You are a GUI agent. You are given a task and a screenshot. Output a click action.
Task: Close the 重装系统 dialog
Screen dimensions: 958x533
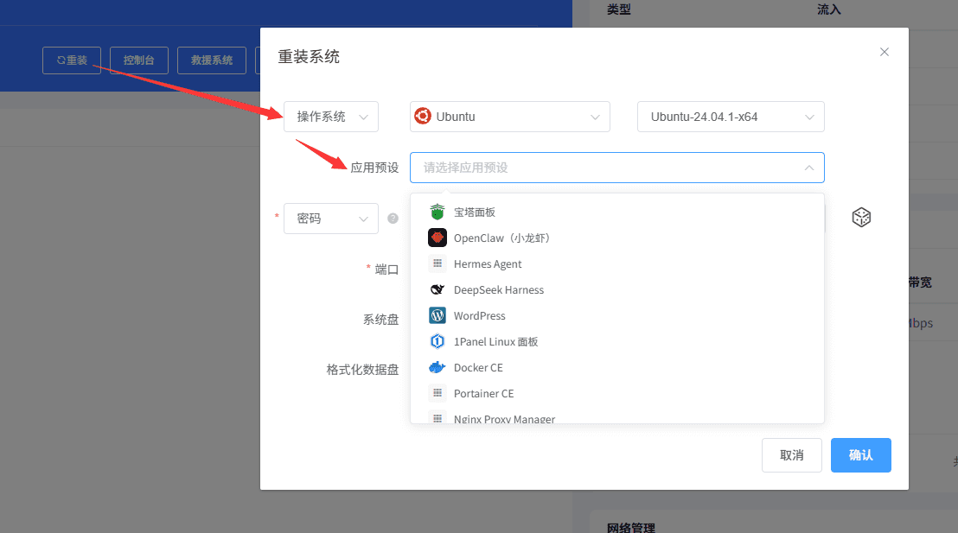tap(884, 52)
